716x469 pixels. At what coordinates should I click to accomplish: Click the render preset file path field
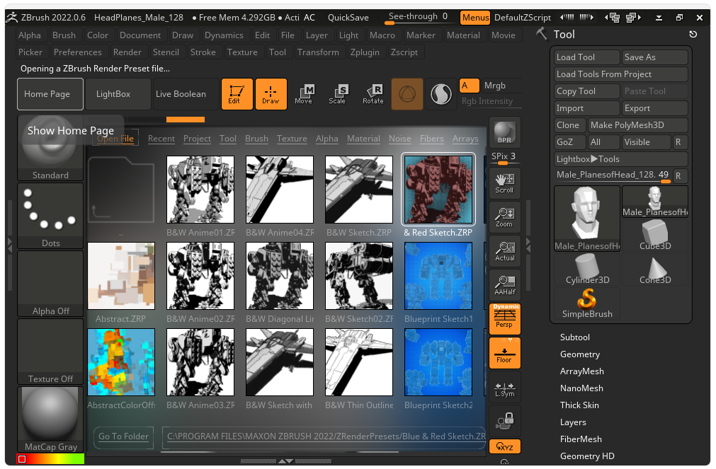(x=324, y=436)
